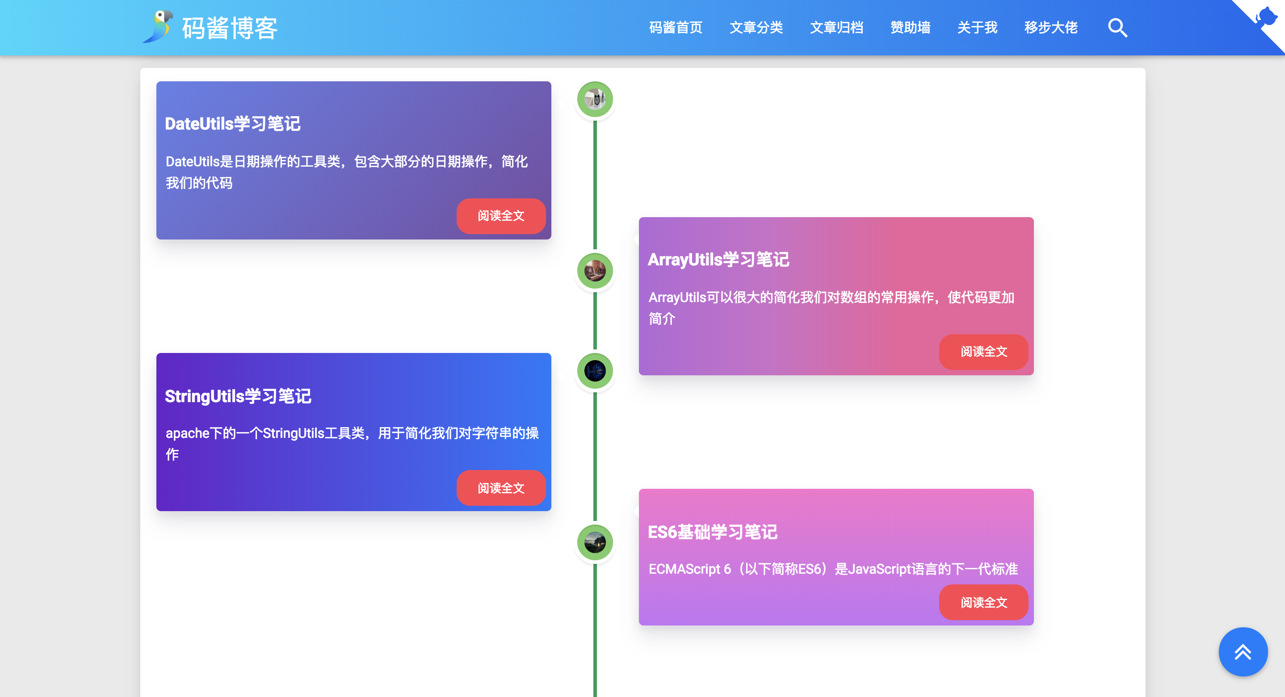Visit the 赞助墙 page
The width and height of the screenshot is (1285, 697).
(x=911, y=27)
